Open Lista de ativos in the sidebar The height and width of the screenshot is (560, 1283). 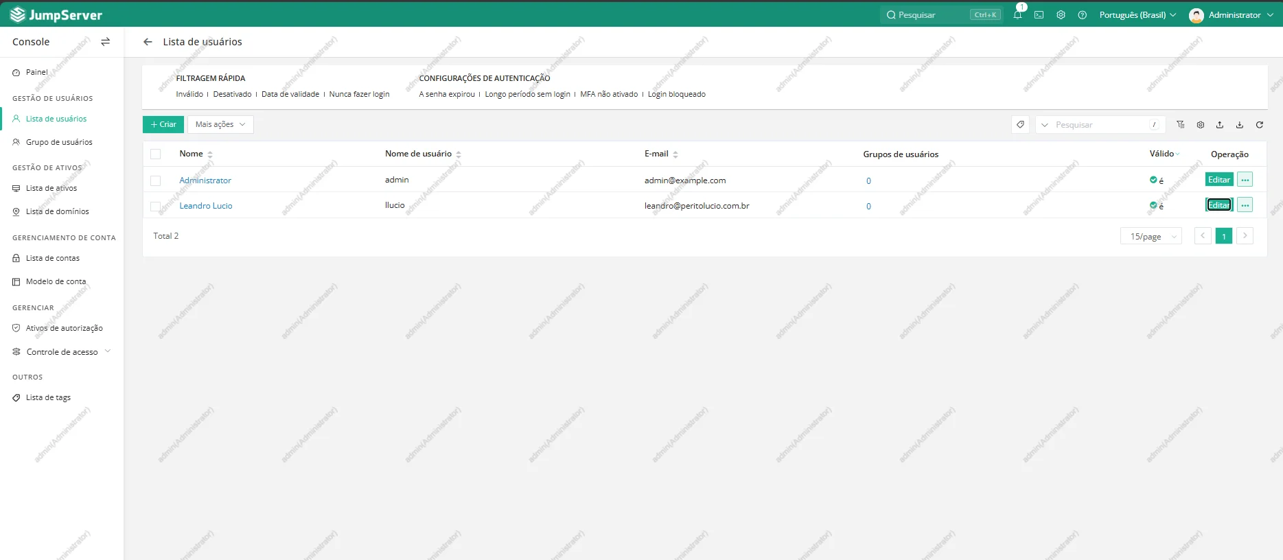pyautogui.click(x=51, y=188)
